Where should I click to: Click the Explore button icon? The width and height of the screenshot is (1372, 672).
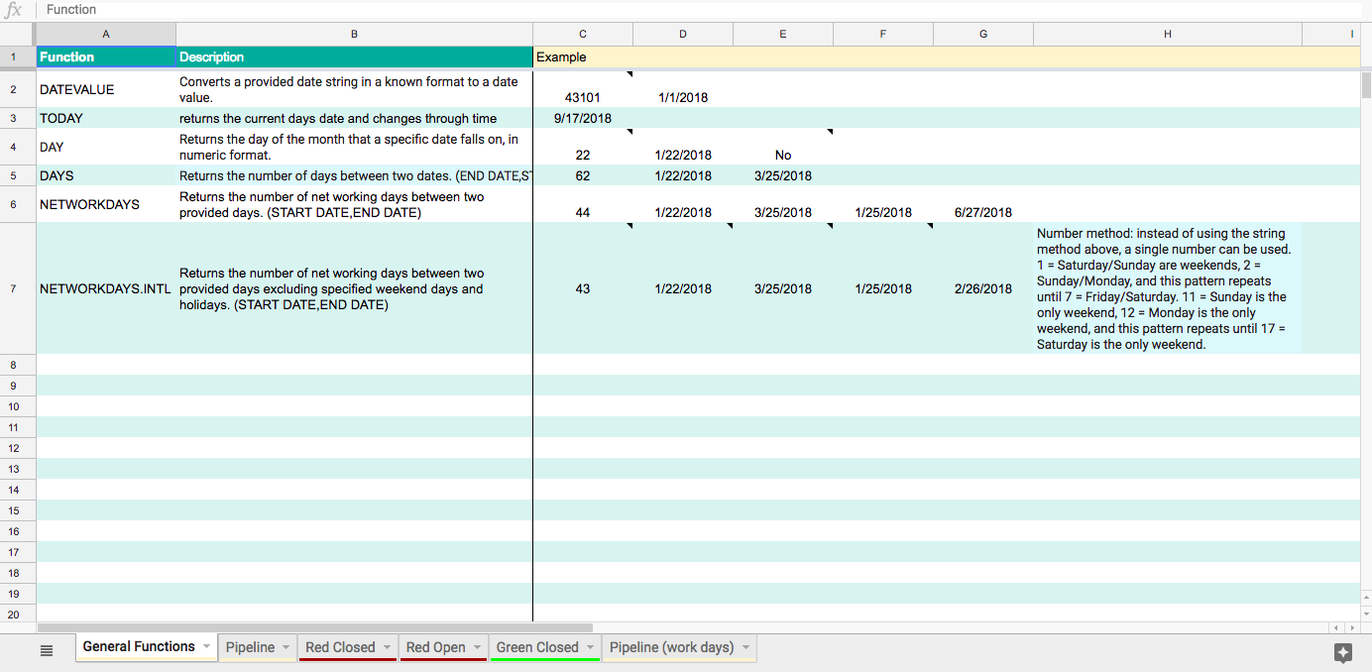point(1343,651)
